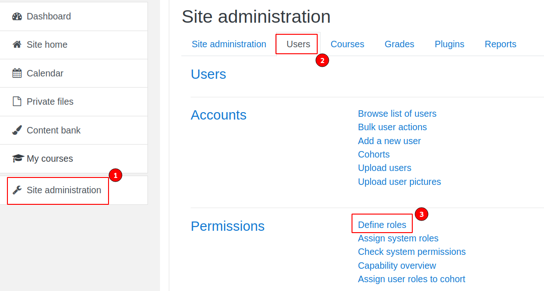This screenshot has height=291, width=544.
Task: Click the Calendar icon in sidebar
Action: (x=17, y=73)
